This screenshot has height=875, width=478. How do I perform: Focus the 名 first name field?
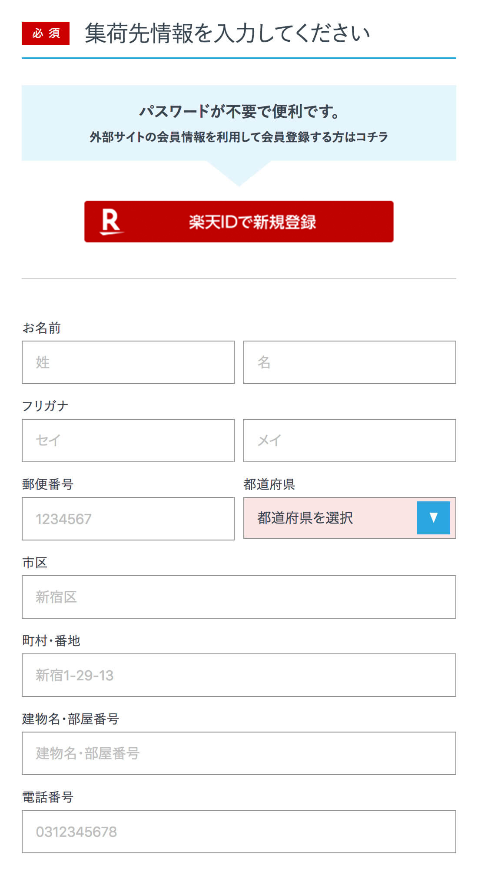tap(349, 362)
